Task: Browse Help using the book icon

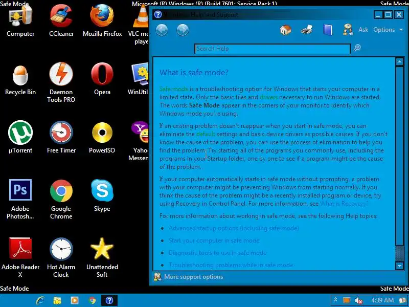Action: 328,30
